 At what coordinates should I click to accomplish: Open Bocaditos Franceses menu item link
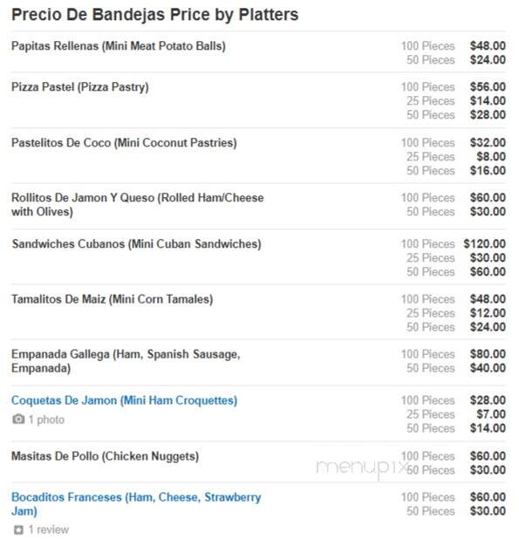pyautogui.click(x=136, y=504)
